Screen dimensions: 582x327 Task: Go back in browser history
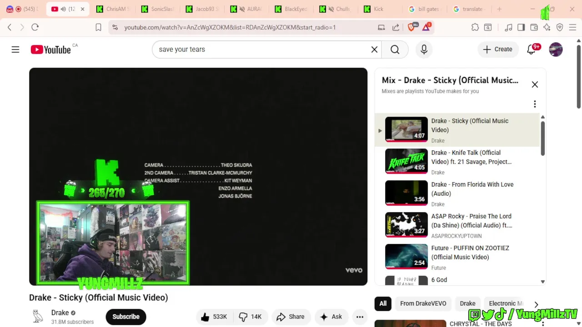point(10,27)
